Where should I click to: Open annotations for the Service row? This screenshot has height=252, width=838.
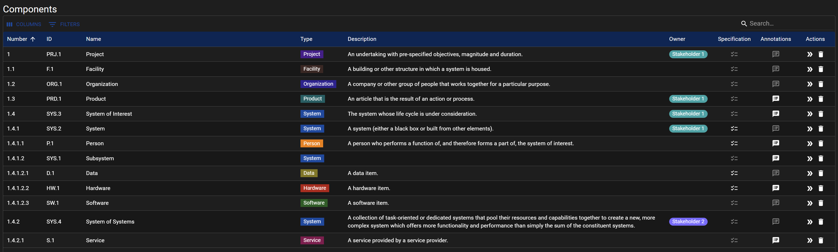point(776,240)
